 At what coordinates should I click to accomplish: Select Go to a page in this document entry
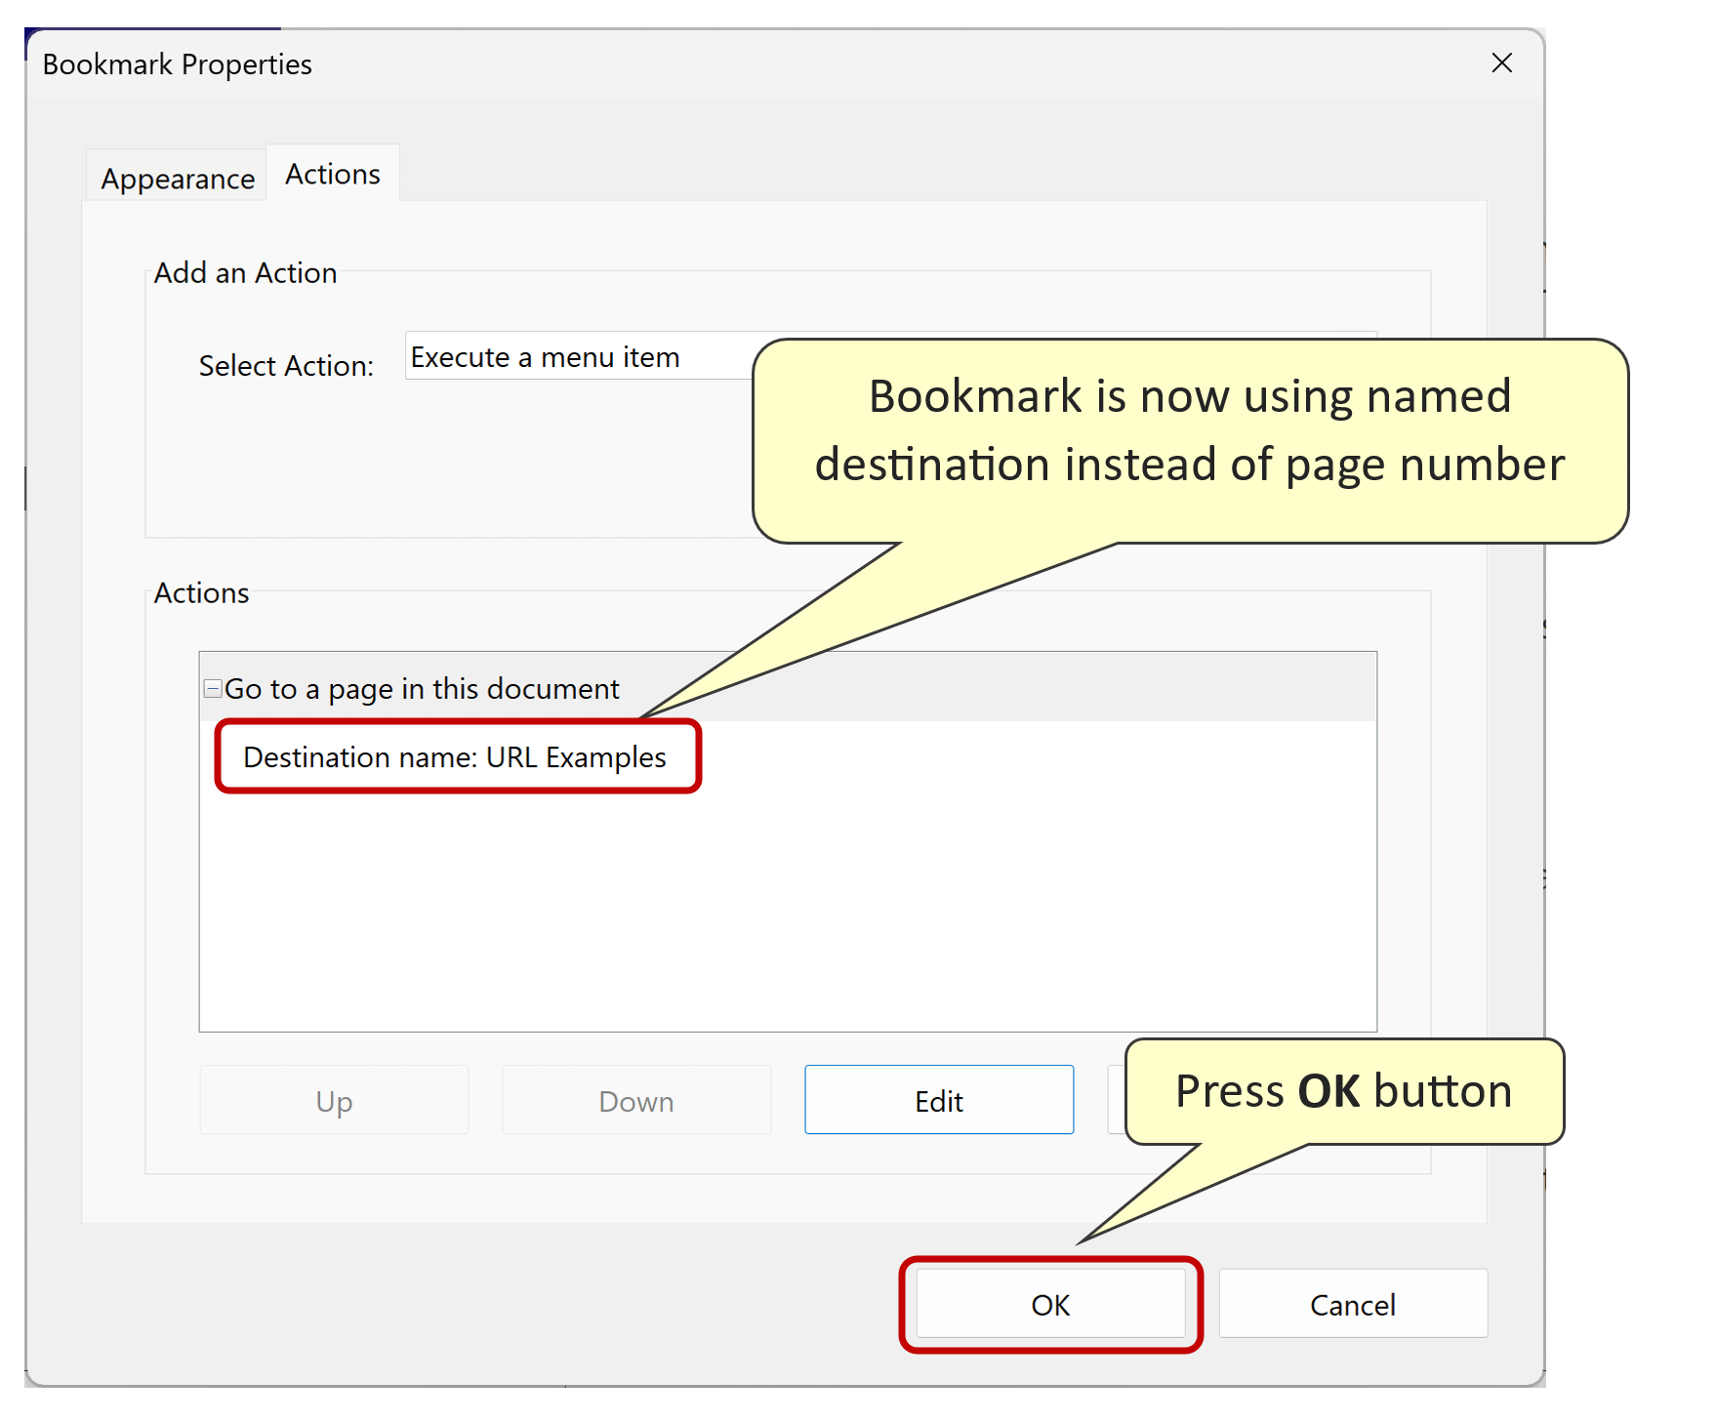tap(422, 688)
